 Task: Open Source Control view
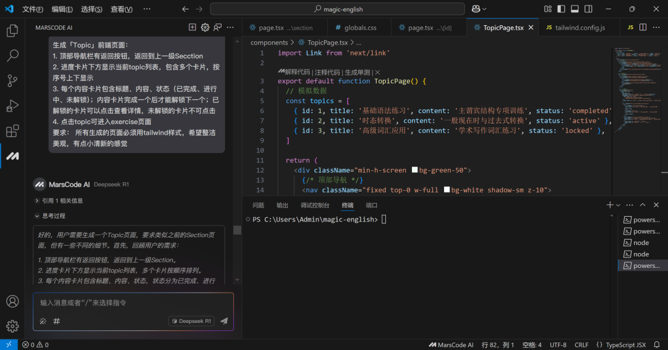pyautogui.click(x=12, y=81)
